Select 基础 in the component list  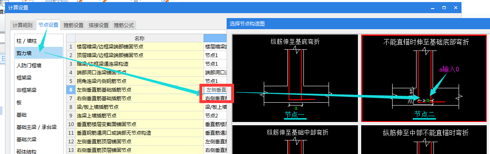[39, 115]
